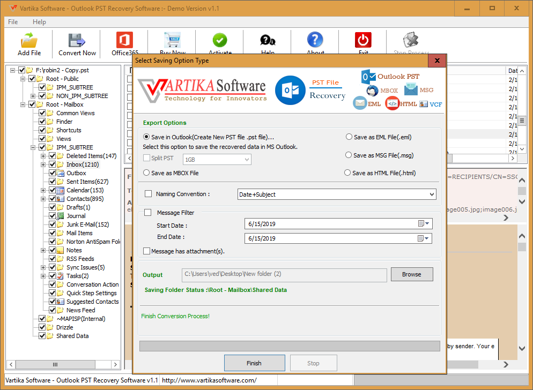Click the Journal folder icon
533x390 pixels.
click(x=60, y=216)
